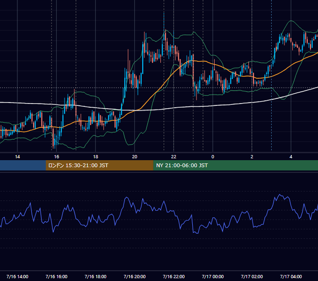Click the 7/16 14:00 time label
The image size is (318, 281).
click(17, 276)
